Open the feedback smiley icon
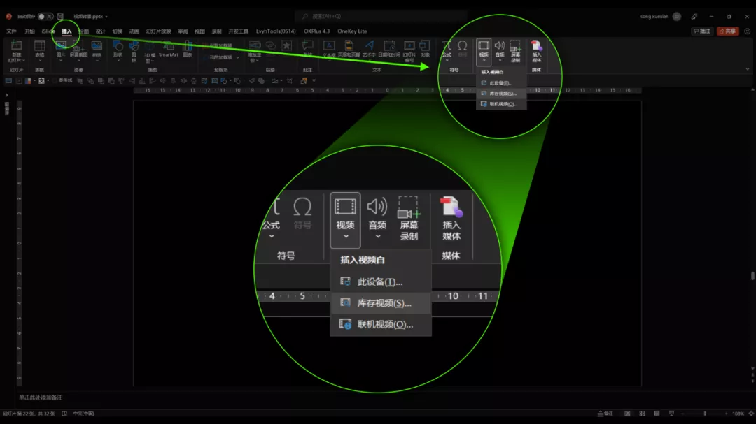The width and height of the screenshot is (756, 424). pos(748,31)
